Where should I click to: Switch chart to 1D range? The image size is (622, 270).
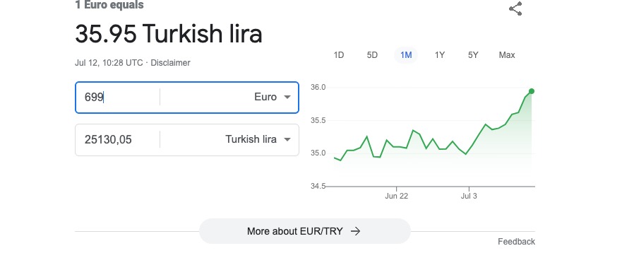point(338,55)
